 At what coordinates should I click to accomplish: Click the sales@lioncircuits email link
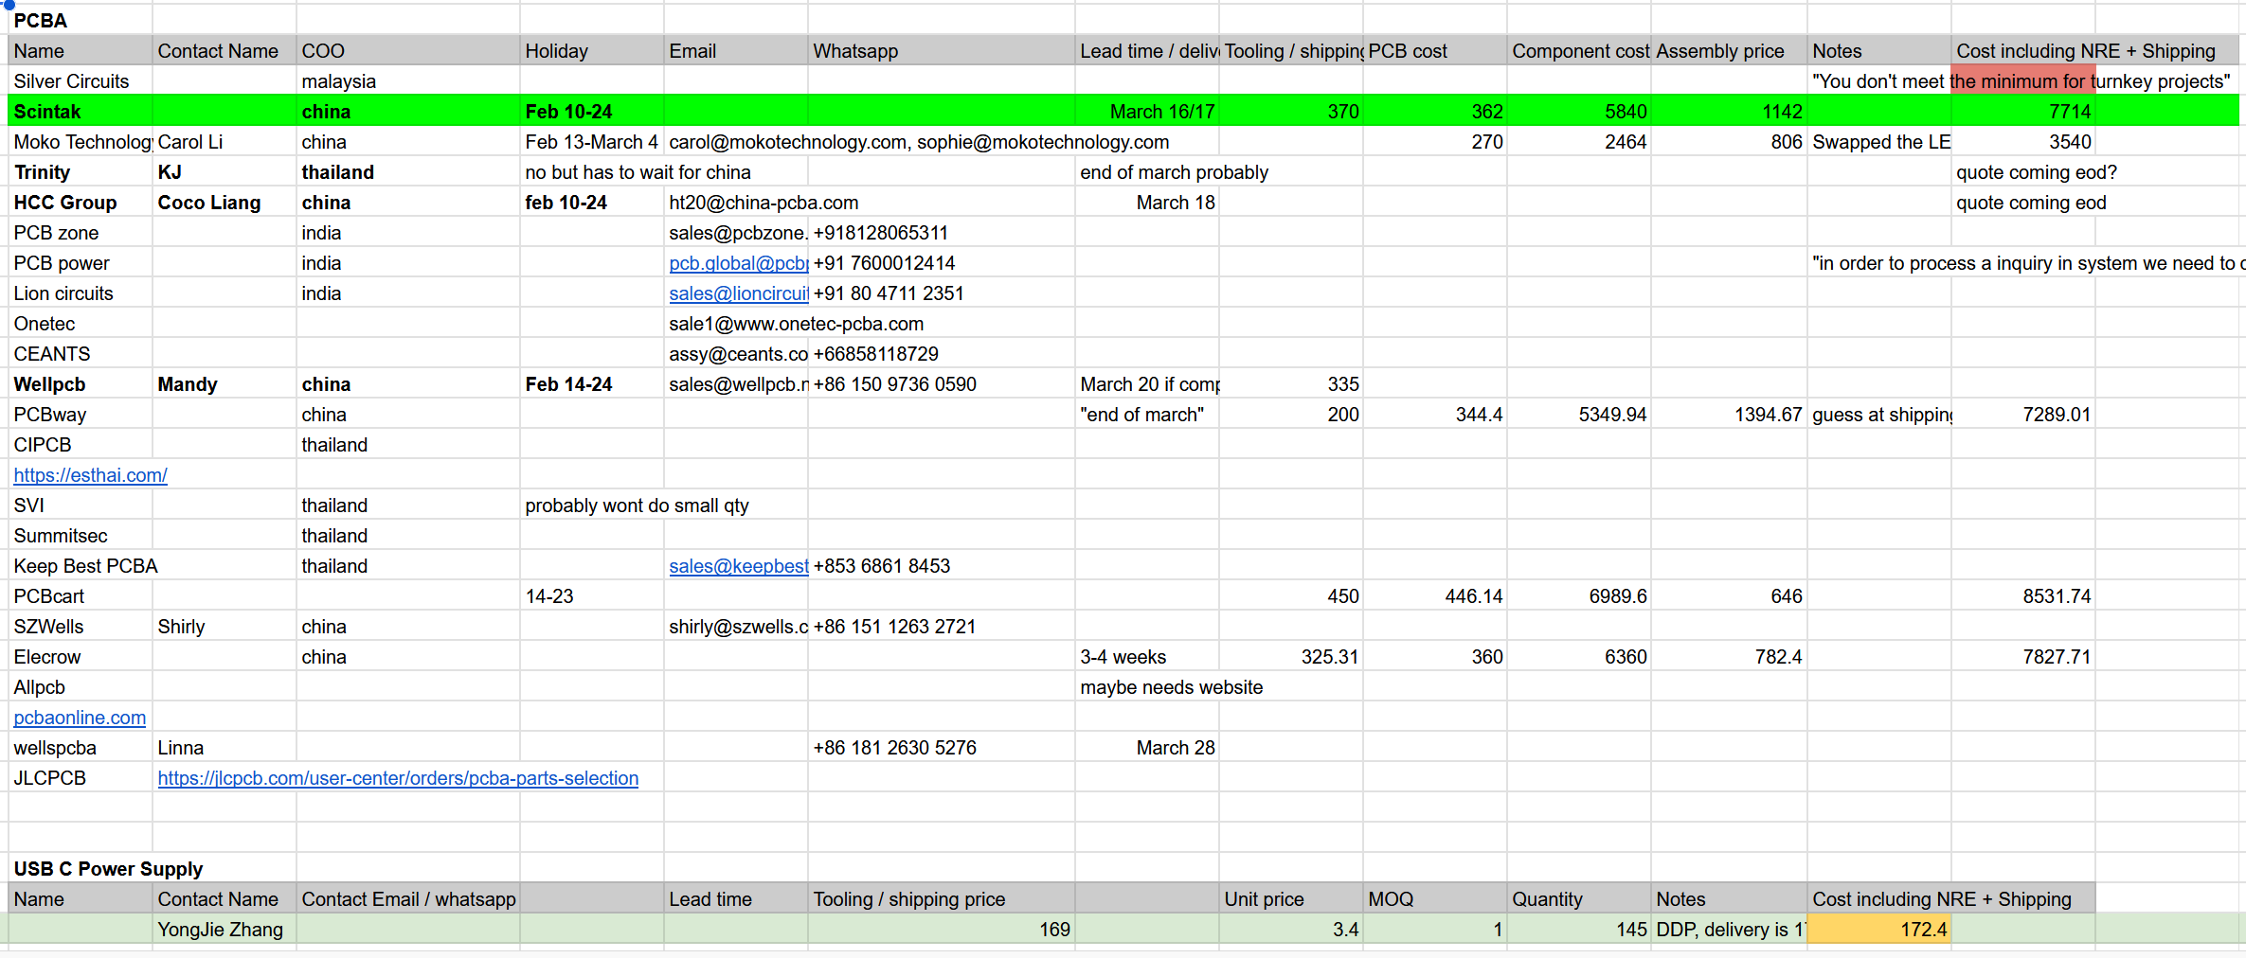point(738,293)
